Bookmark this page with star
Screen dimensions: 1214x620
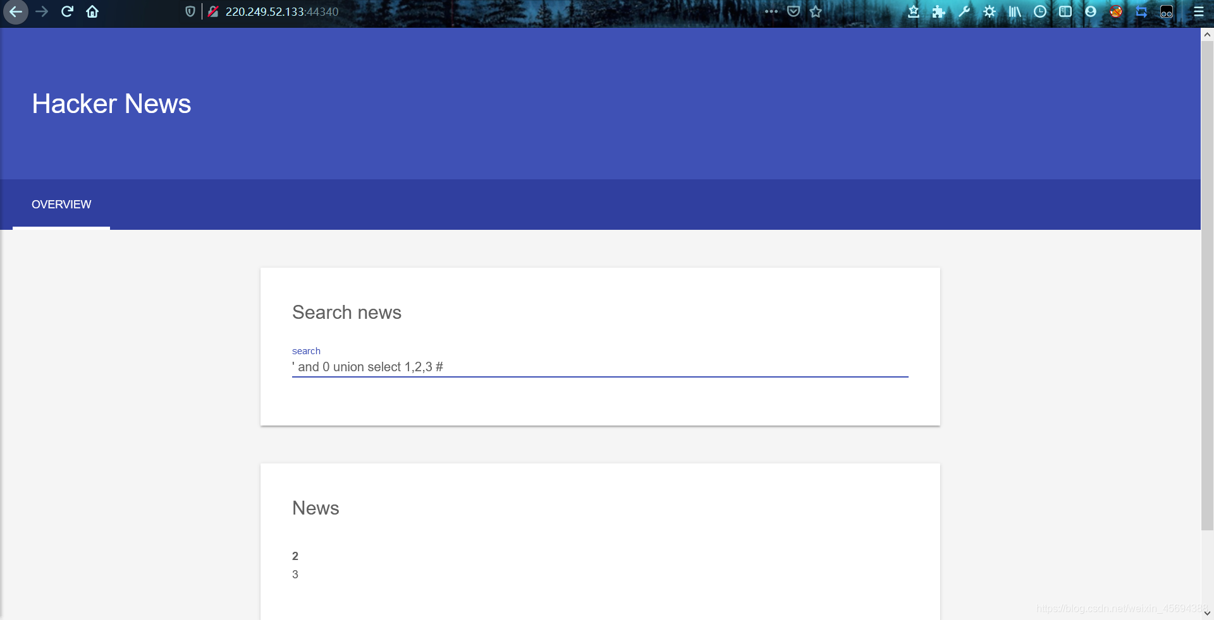click(816, 11)
